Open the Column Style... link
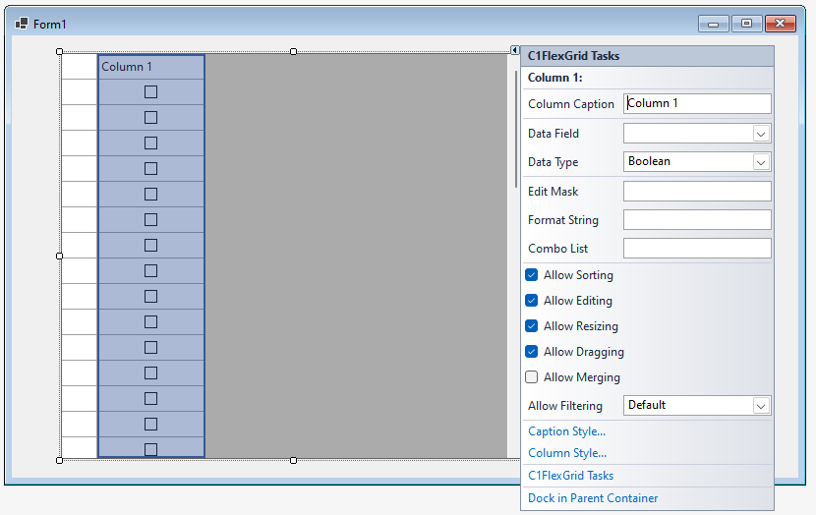Image resolution: width=816 pixels, height=515 pixels. [567, 453]
